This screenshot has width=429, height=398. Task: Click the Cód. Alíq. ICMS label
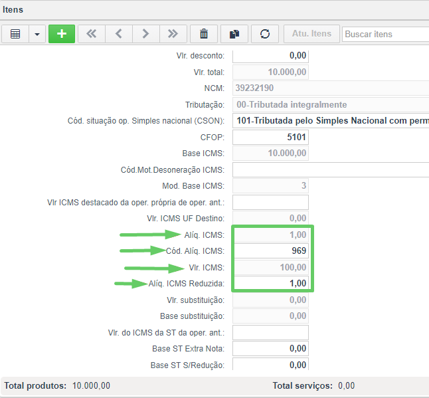click(x=195, y=251)
